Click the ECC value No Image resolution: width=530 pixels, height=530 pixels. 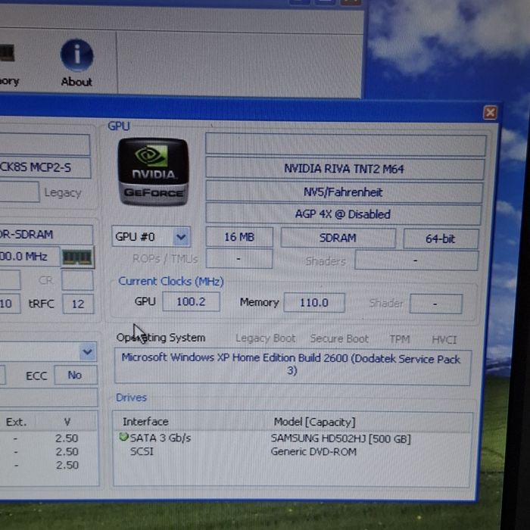(x=76, y=375)
